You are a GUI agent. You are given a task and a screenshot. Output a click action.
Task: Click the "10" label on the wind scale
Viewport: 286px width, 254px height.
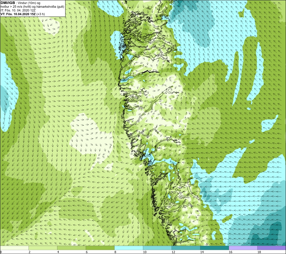[145, 252]
